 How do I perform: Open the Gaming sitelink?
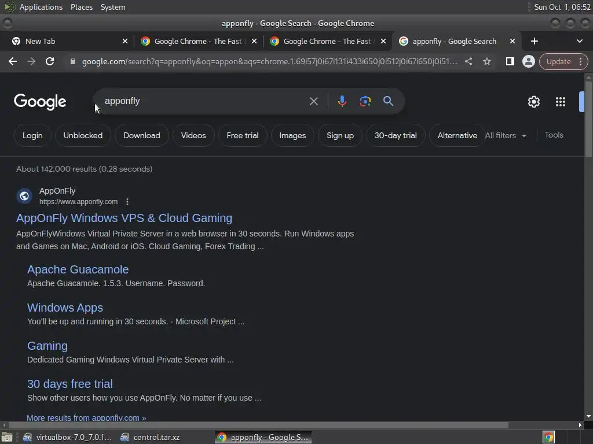47,346
